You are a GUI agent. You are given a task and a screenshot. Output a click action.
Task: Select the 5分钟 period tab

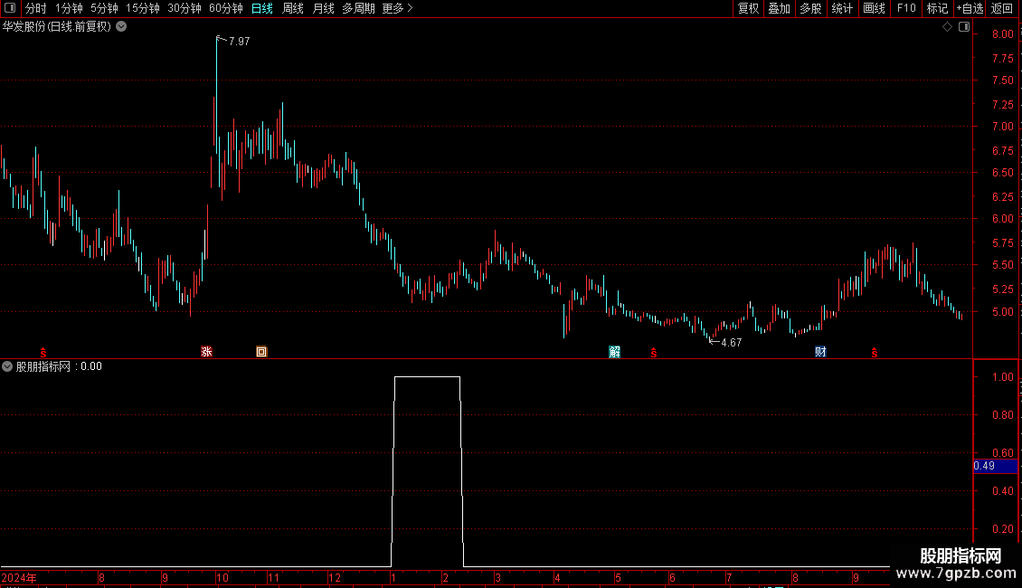pyautogui.click(x=104, y=8)
